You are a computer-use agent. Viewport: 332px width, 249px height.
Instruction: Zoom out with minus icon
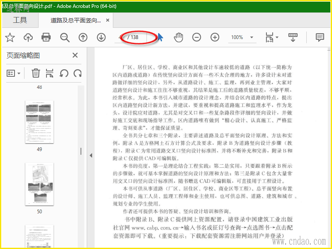click(196, 37)
